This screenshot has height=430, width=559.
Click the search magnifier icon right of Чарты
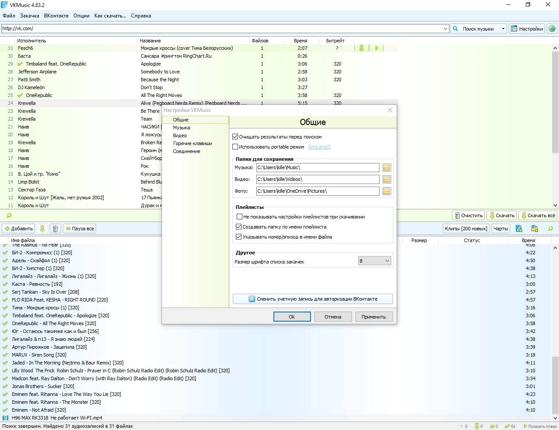click(x=550, y=229)
